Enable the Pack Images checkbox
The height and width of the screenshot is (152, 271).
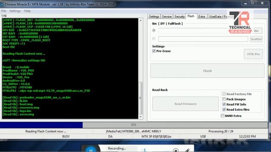click(x=224, y=99)
